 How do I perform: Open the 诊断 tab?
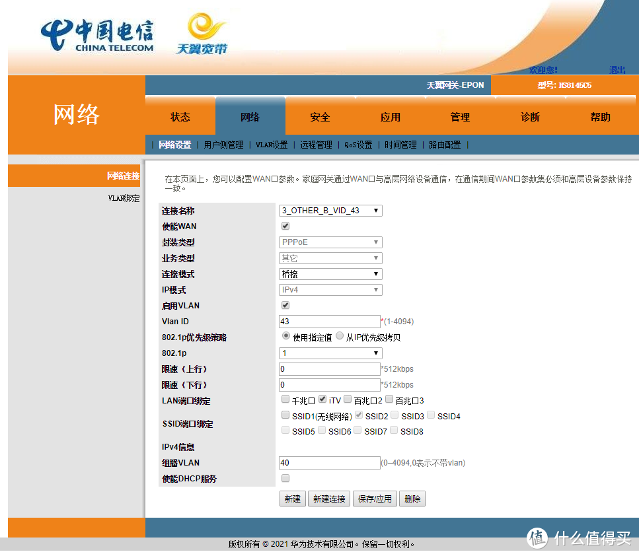(530, 116)
